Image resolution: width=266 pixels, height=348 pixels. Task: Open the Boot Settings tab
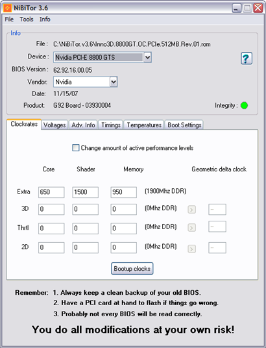click(184, 125)
